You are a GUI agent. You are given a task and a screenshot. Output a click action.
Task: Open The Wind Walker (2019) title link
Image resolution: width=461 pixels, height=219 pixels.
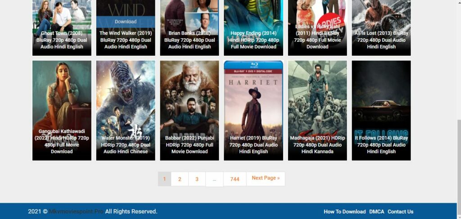coord(126,40)
